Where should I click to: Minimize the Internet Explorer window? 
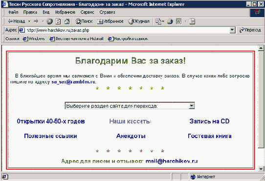(x=248, y=4)
